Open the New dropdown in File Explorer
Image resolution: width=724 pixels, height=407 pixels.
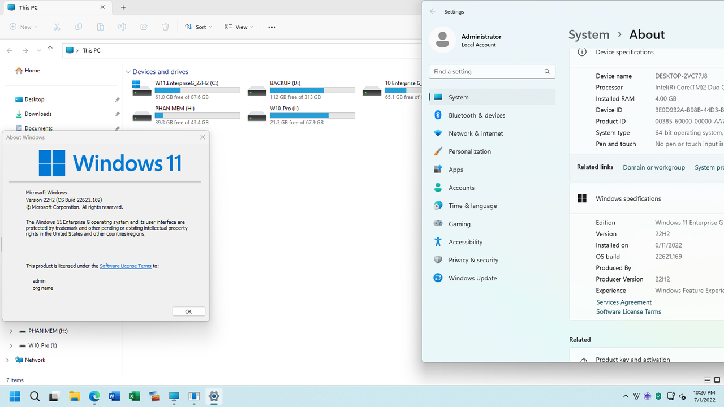tap(23, 27)
